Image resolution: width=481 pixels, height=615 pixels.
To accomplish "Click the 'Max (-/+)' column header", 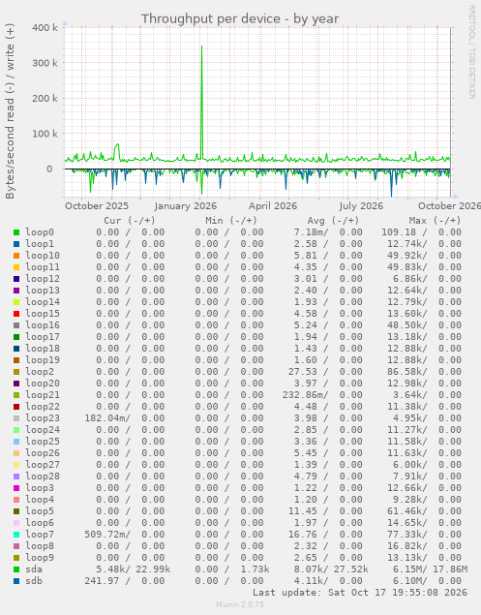I will click(x=436, y=221).
